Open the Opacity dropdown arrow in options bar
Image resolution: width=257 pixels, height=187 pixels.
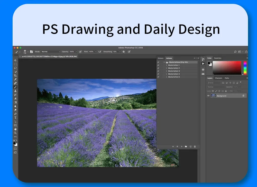click(76, 51)
